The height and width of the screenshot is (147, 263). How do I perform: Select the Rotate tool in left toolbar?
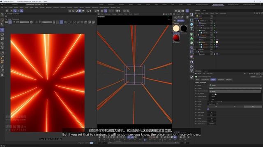click(x=2, y=34)
